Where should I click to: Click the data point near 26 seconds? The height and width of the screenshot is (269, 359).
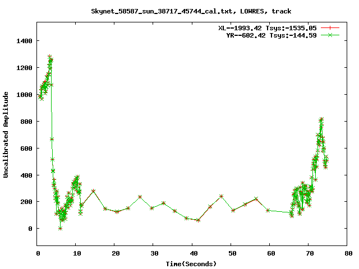point(140,197)
